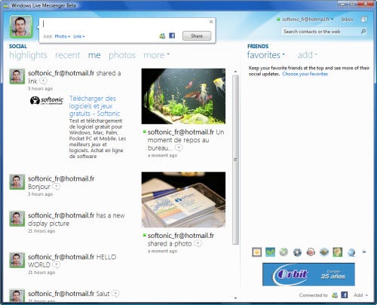Open the Inbox link
This screenshot has width=377, height=305.
347,20
